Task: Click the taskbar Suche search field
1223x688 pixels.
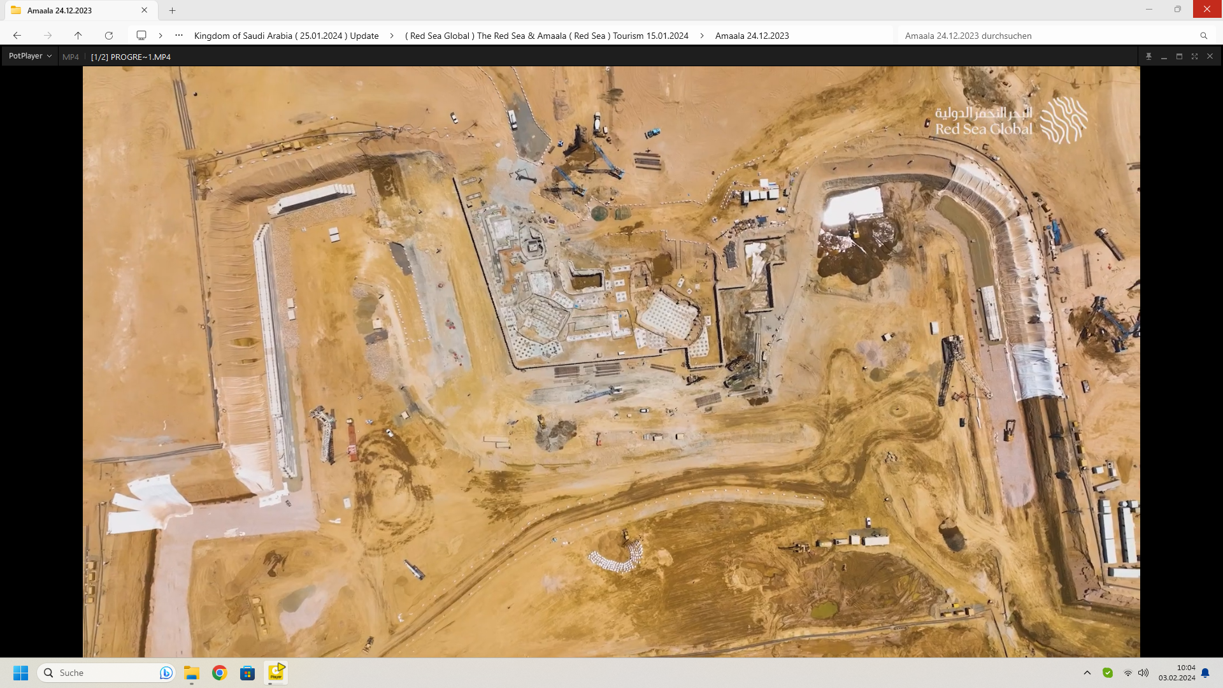Action: tap(106, 673)
